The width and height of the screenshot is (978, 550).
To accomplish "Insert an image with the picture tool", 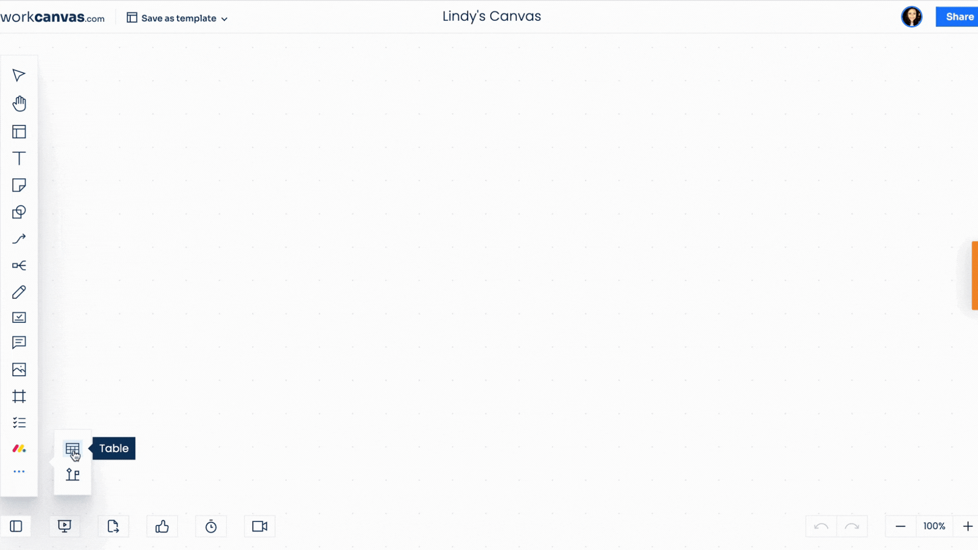I will coord(19,370).
